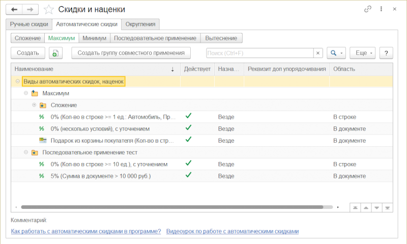Screen dimensions: 407x244
Task: Switch to the Ручные скидки tab
Action: pyautogui.click(x=29, y=24)
